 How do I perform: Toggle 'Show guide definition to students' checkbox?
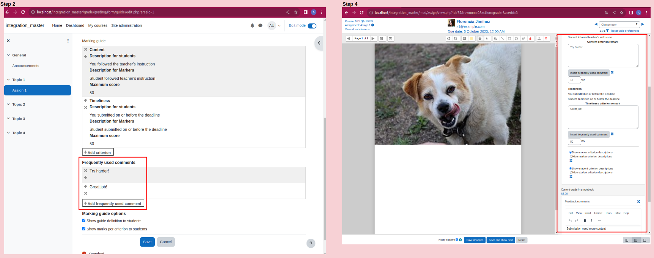click(x=84, y=221)
